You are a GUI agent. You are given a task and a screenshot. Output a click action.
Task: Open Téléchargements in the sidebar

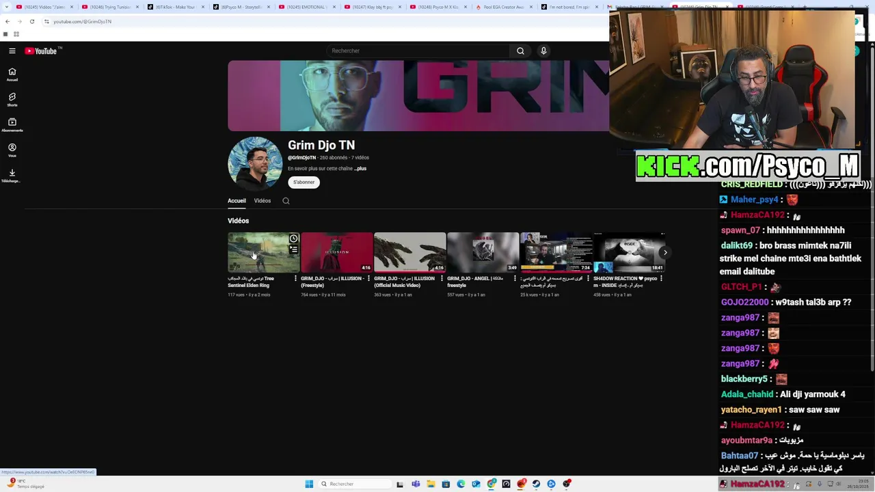point(12,176)
